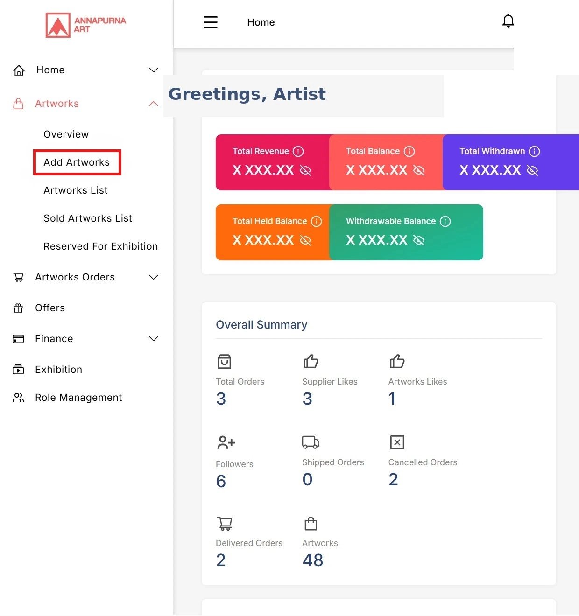Click the Shipped Orders truck icon
The height and width of the screenshot is (616, 579).
pyautogui.click(x=311, y=442)
